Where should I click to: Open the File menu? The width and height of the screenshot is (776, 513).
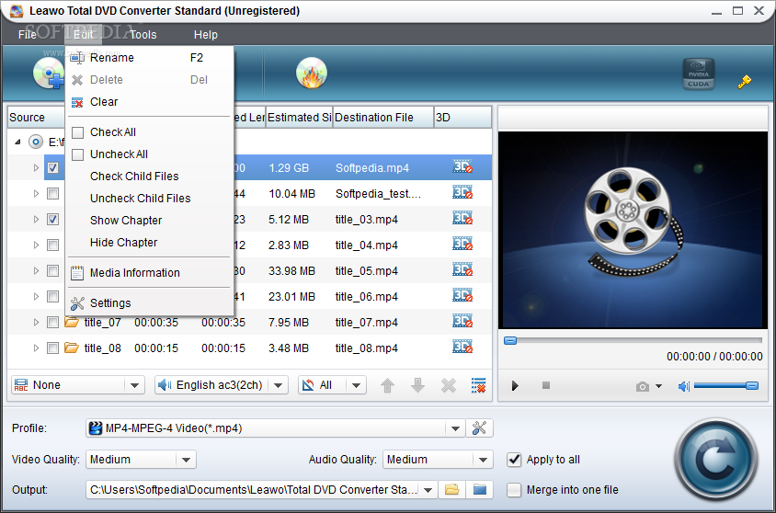pyautogui.click(x=28, y=35)
